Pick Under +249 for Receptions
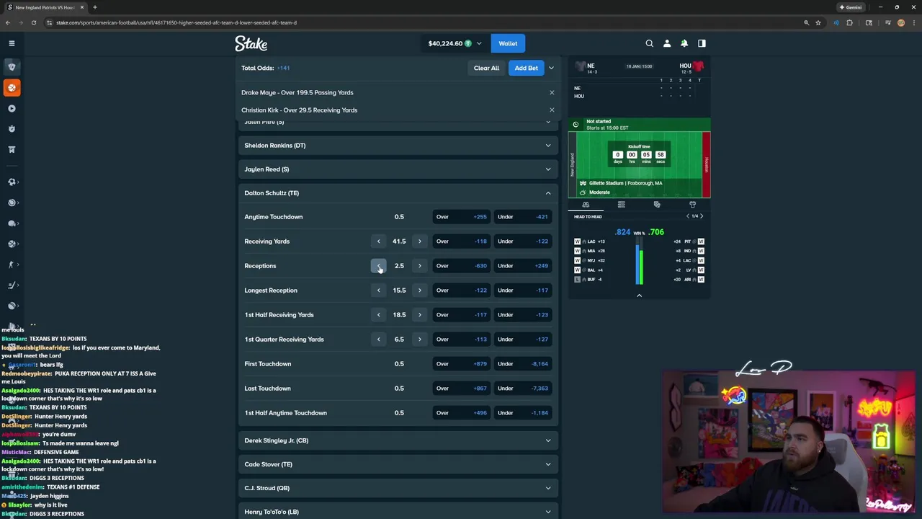This screenshot has width=922, height=519. tap(522, 266)
